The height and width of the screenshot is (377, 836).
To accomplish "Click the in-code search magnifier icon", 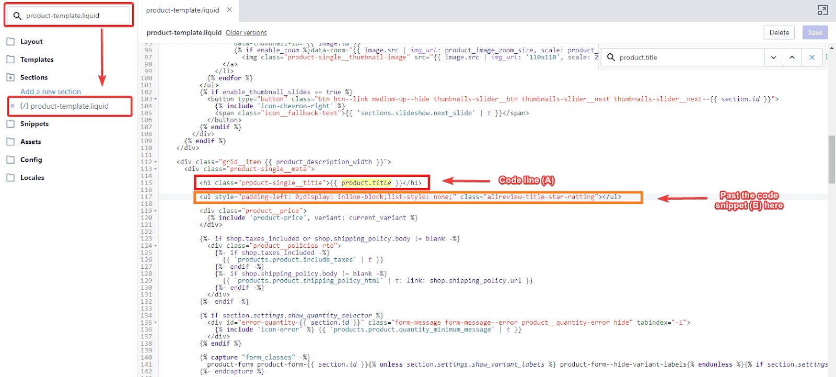I will pos(611,58).
